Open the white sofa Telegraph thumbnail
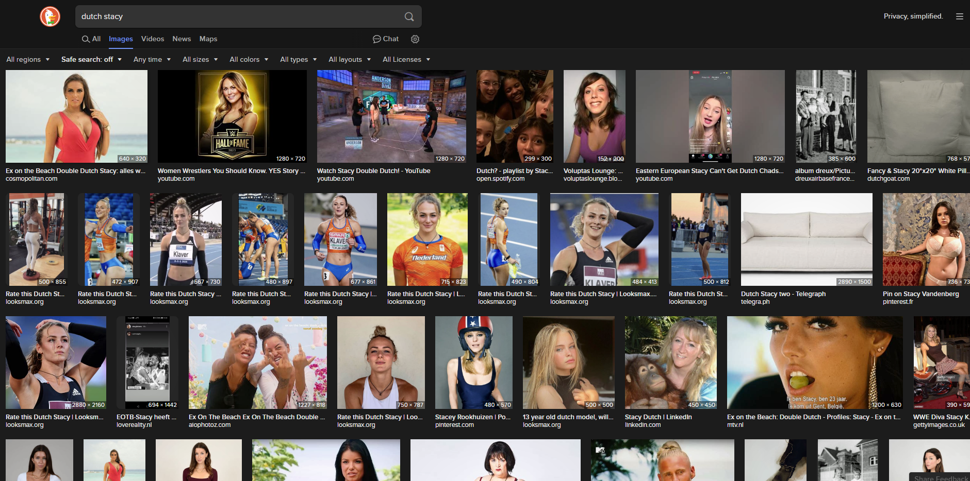Image resolution: width=970 pixels, height=481 pixels. pyautogui.click(x=807, y=239)
